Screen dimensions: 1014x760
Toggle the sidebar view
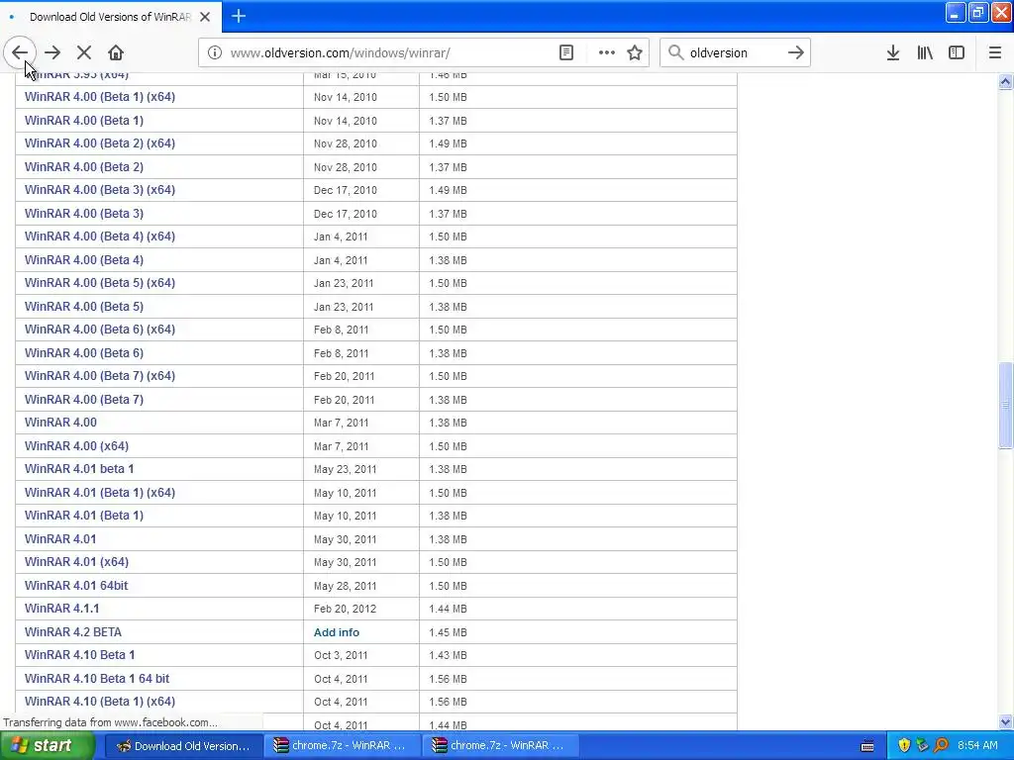[x=957, y=52]
